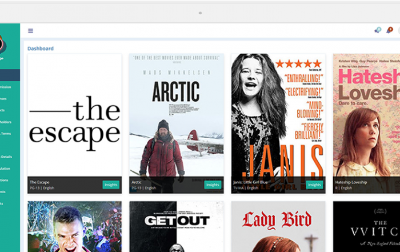The height and width of the screenshot is (252, 400).
Task: Click the Dashboard heading link
Action: click(x=41, y=49)
